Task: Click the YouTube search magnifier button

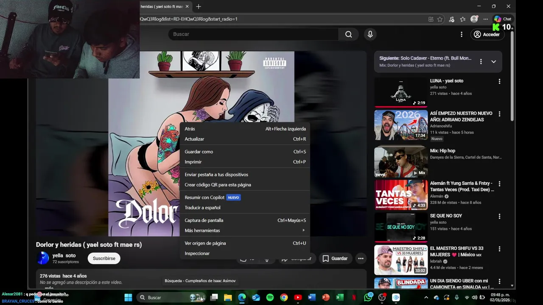Action: 348,34
